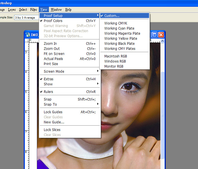Click New Guide... menu entry
Viewport: 198px width, 169px height.
pyautogui.click(x=54, y=122)
